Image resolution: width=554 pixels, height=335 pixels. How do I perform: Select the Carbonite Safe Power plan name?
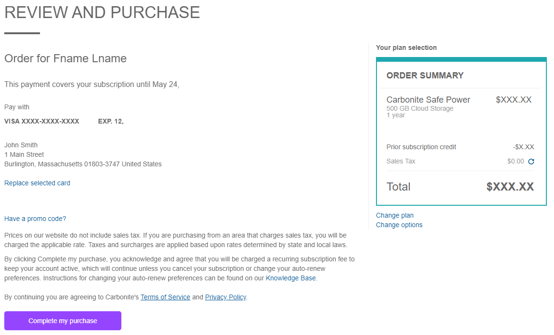tap(428, 100)
